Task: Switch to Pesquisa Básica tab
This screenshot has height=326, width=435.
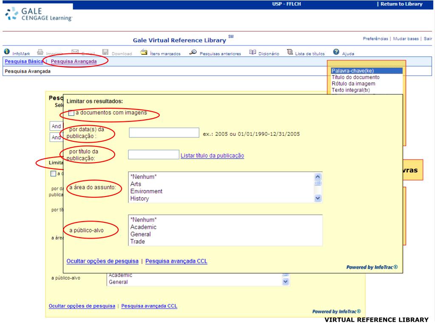Action: [x=24, y=61]
